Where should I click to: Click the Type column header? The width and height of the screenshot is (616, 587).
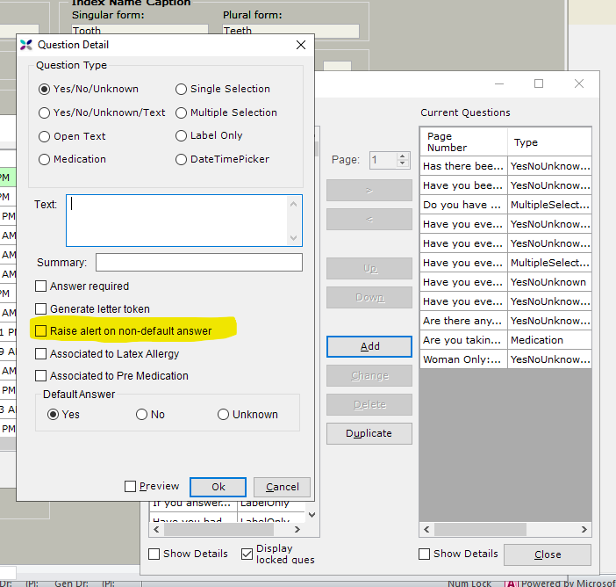point(548,142)
